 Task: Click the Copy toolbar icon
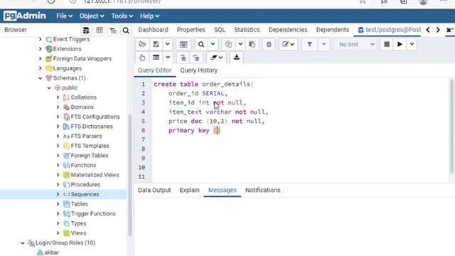click(228, 44)
